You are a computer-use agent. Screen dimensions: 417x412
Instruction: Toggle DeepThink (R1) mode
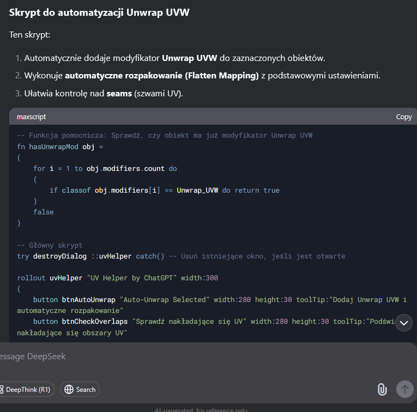[x=26, y=389]
